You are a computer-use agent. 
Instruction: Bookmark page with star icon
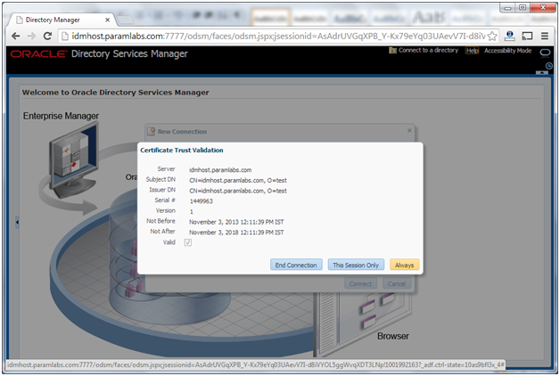click(x=492, y=36)
